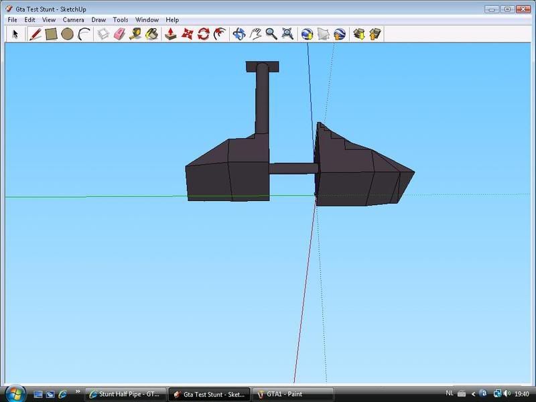Click the Windows Start orb
The height and width of the screenshot is (402, 536).
point(15,394)
